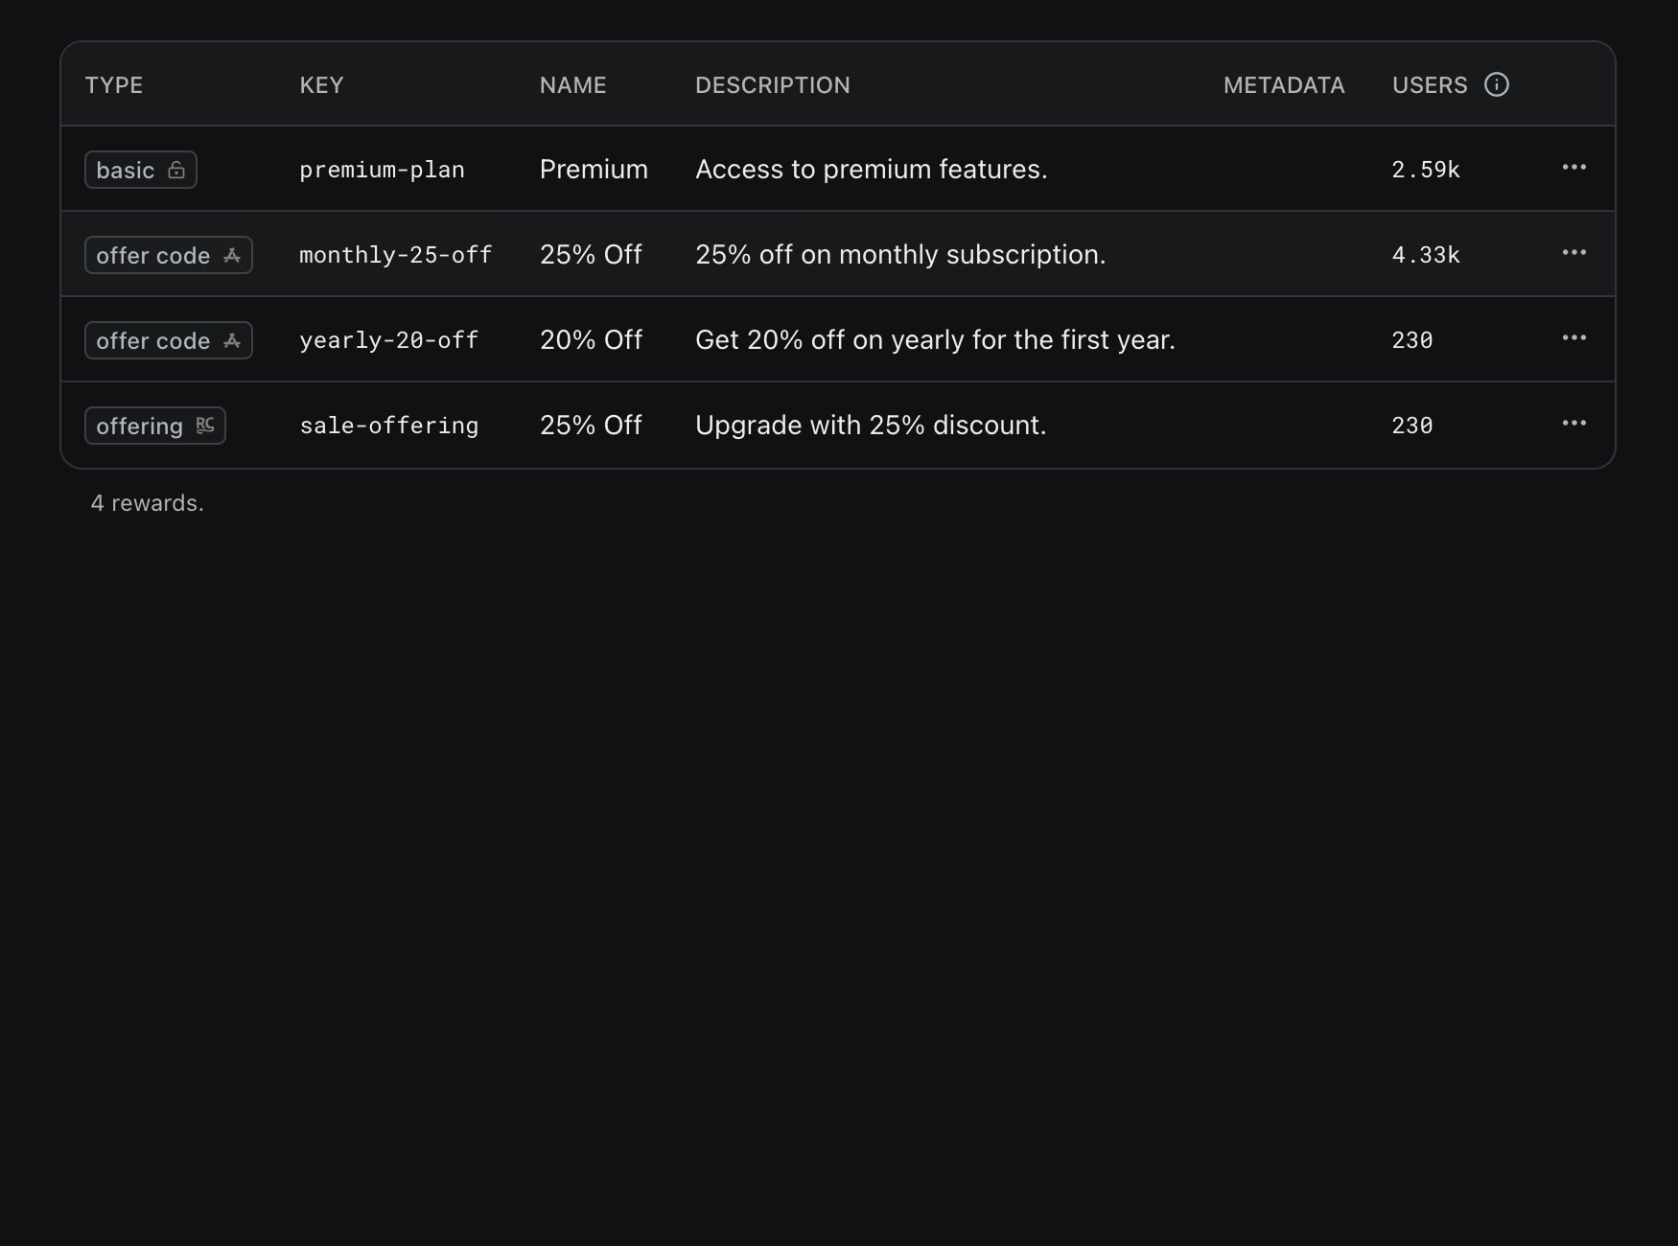The width and height of the screenshot is (1678, 1246).
Task: Open the ellipsis menu for premium-plan row
Action: [1573, 168]
